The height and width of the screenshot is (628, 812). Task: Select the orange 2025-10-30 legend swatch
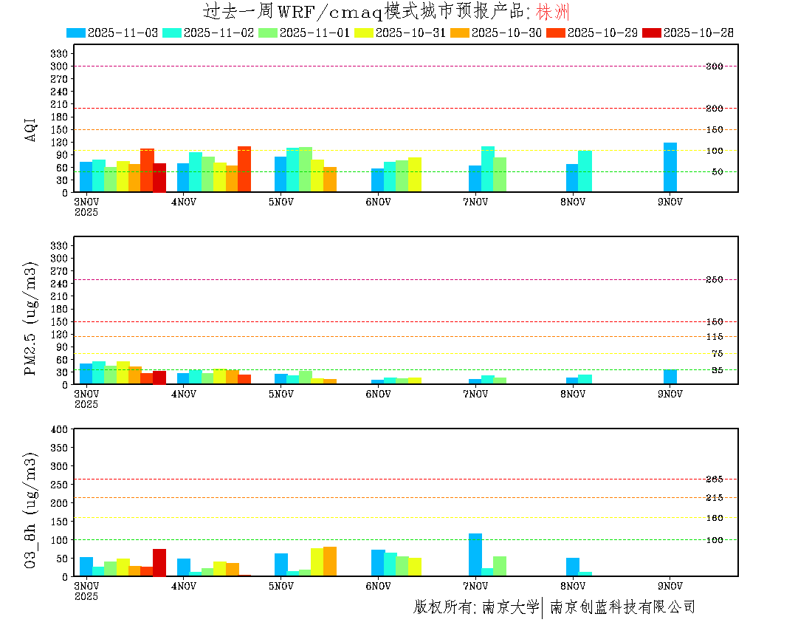click(460, 33)
